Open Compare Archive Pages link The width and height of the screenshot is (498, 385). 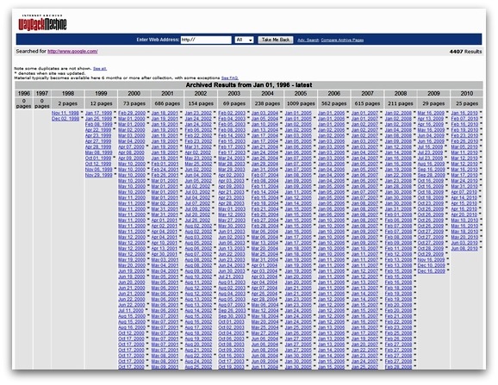pyautogui.click(x=342, y=40)
